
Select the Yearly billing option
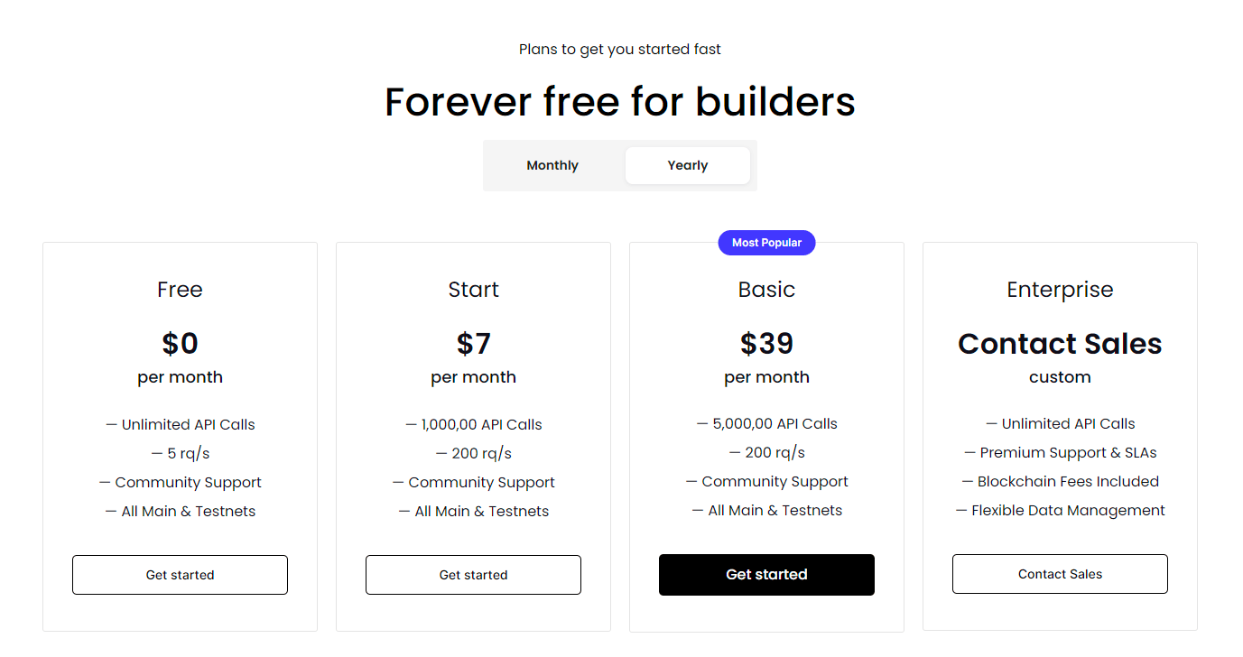pyautogui.click(x=688, y=165)
